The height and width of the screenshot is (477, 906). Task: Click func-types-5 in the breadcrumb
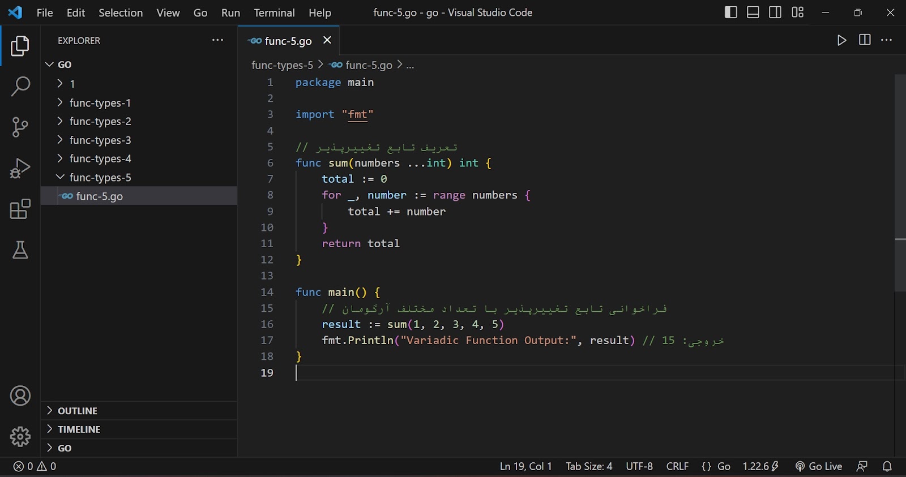point(282,65)
